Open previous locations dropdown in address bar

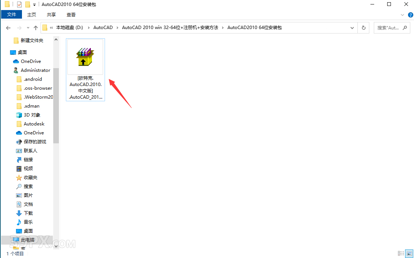click(x=352, y=28)
